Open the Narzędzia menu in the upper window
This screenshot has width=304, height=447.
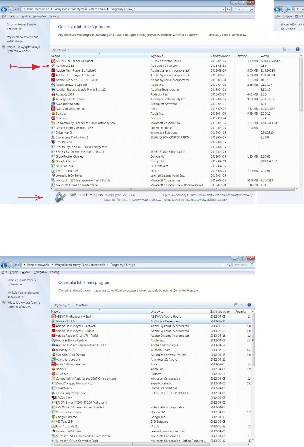(40, 16)
